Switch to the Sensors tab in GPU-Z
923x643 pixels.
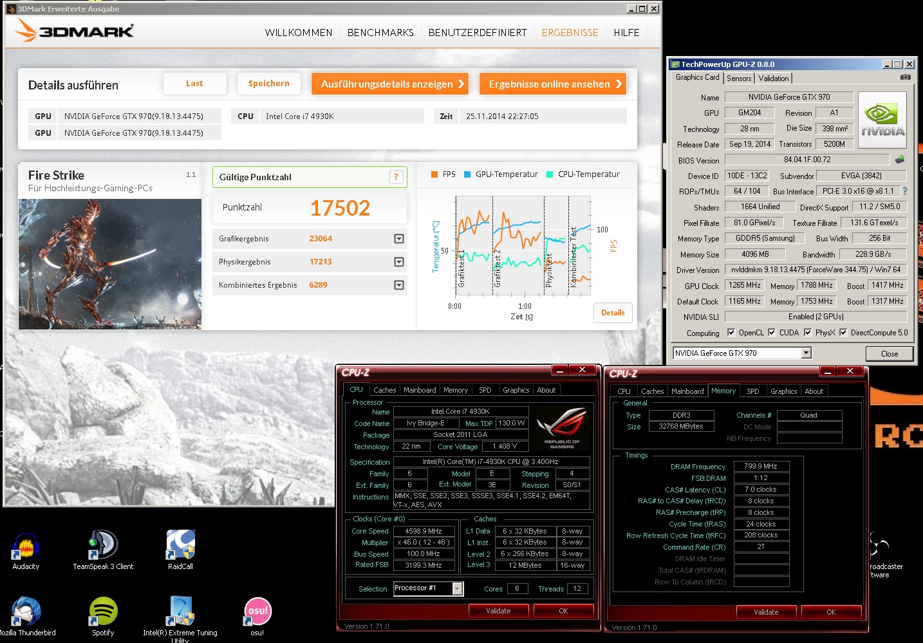click(739, 78)
